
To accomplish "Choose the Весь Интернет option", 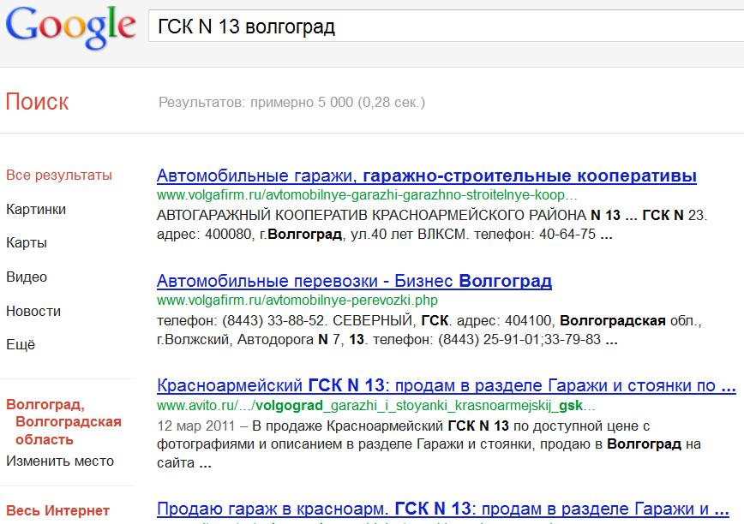I will (x=58, y=511).
